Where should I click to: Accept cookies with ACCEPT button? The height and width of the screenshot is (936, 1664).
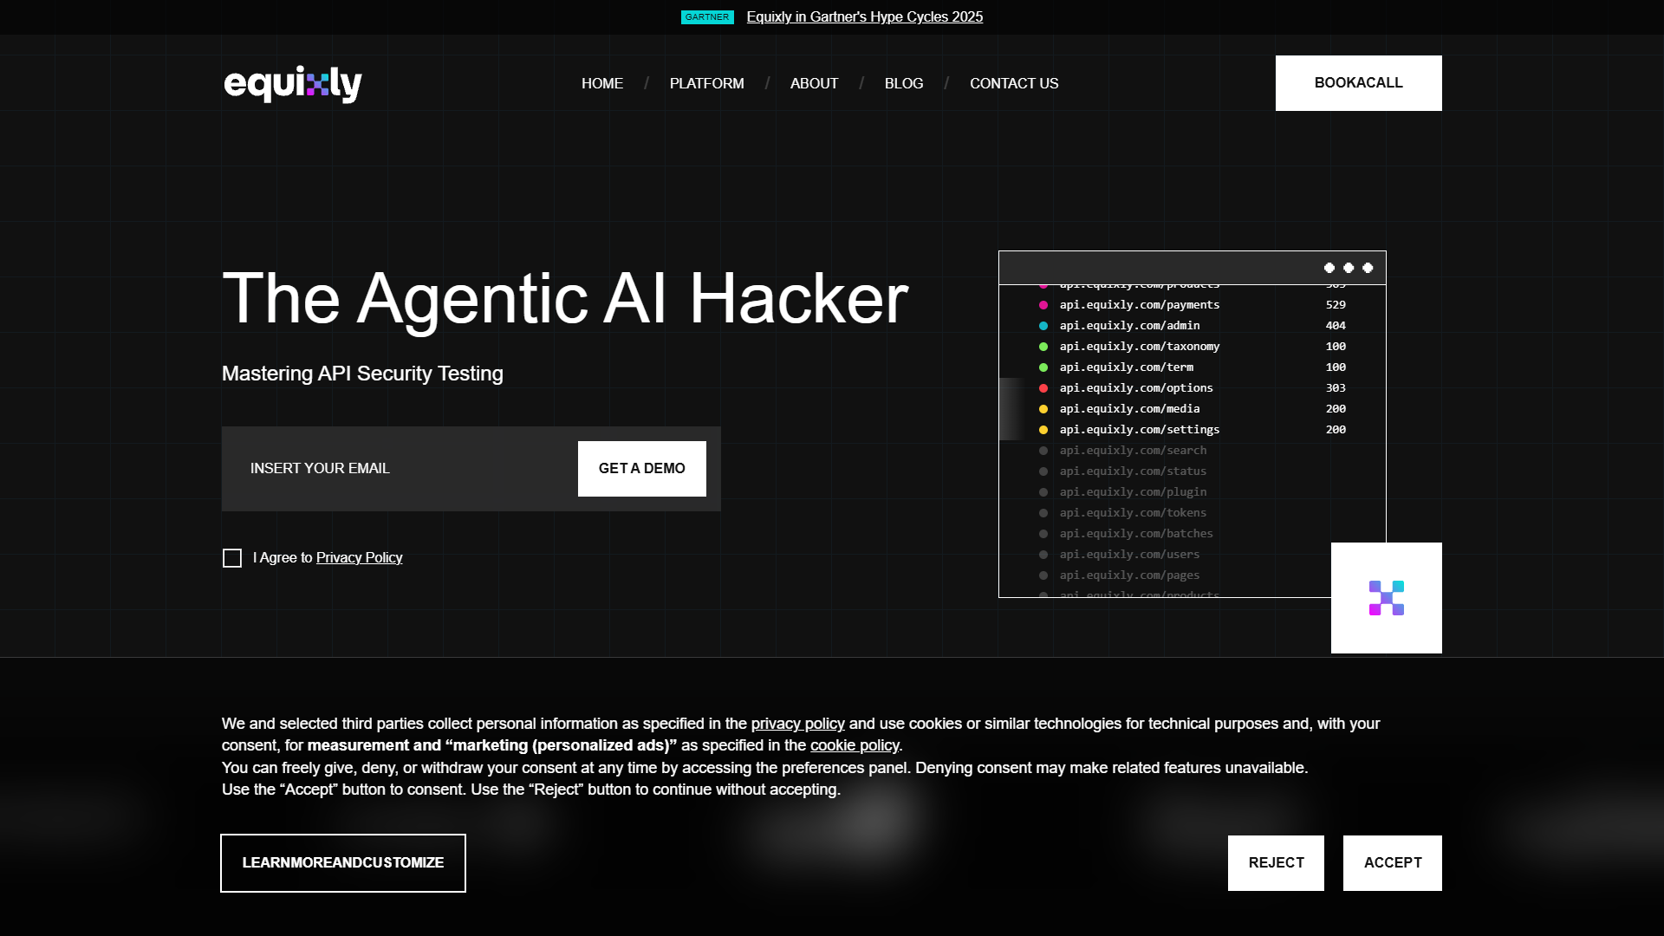[1392, 863]
